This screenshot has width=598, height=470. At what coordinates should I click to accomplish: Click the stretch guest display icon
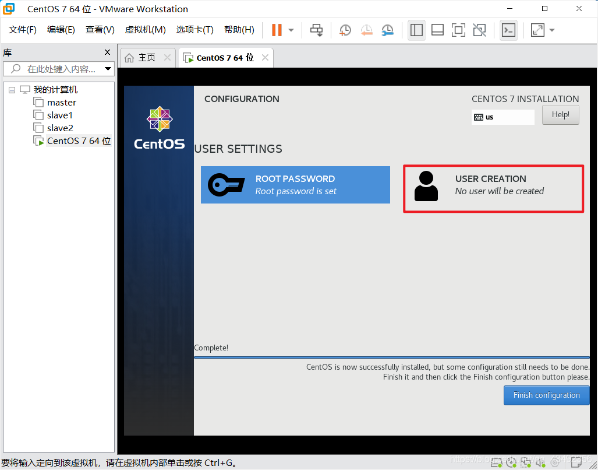tap(537, 30)
